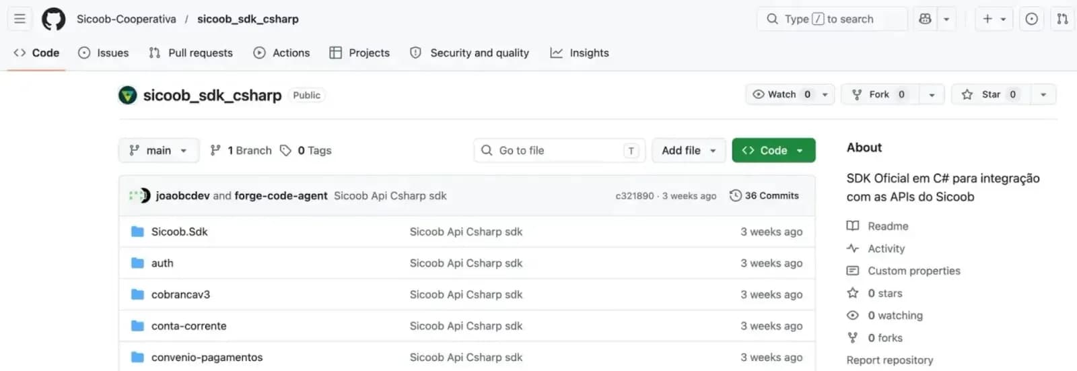Open the Sicoob.Sdk folder

coord(179,232)
